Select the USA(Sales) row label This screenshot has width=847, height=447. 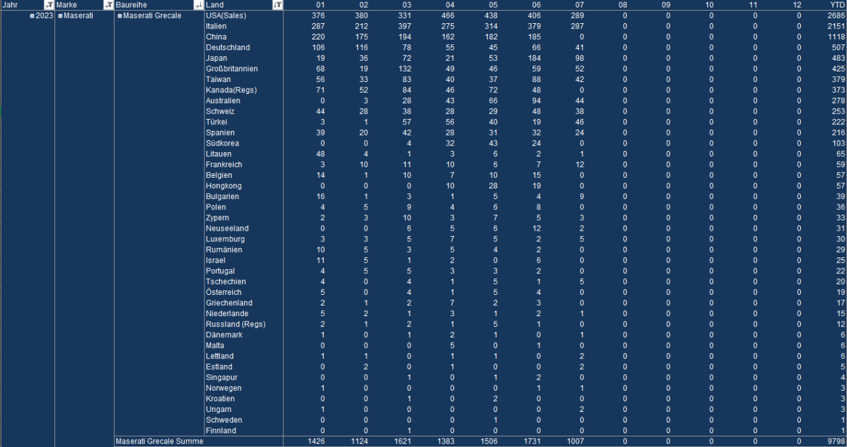click(x=226, y=16)
